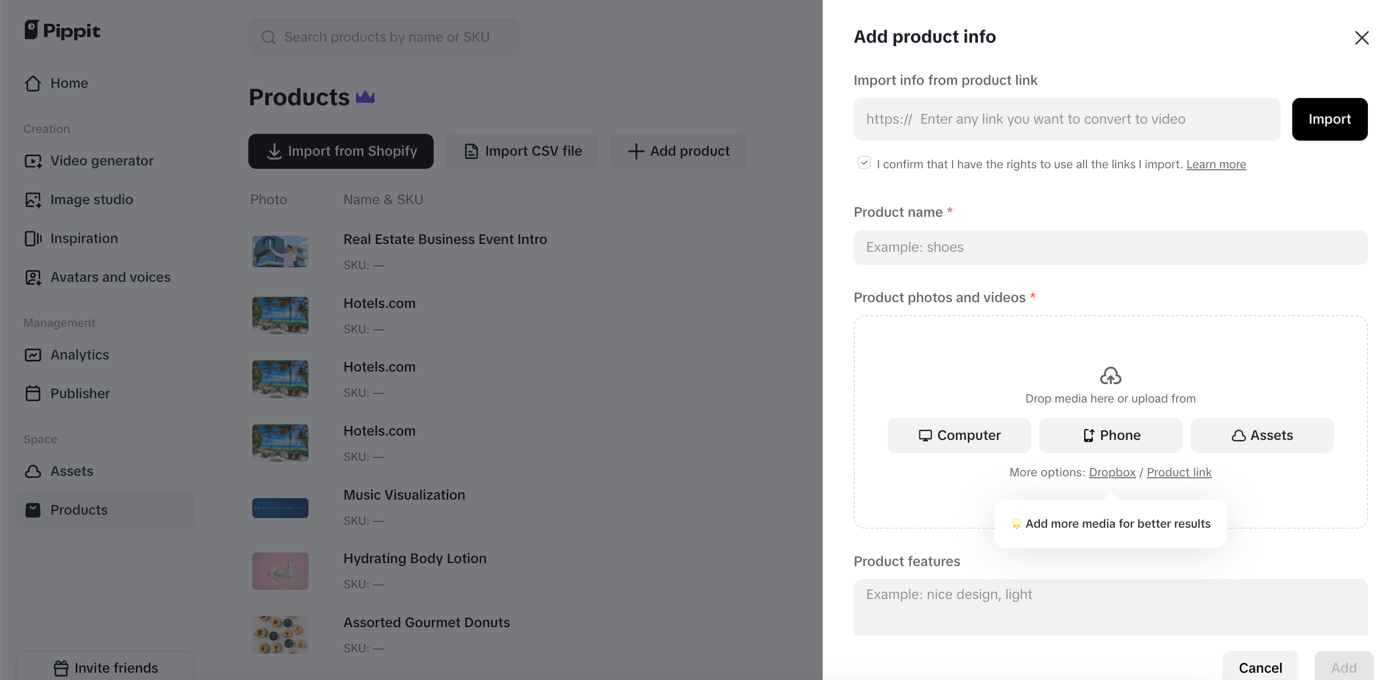
Task: Select the Video generator tool
Action: pyautogui.click(x=102, y=161)
